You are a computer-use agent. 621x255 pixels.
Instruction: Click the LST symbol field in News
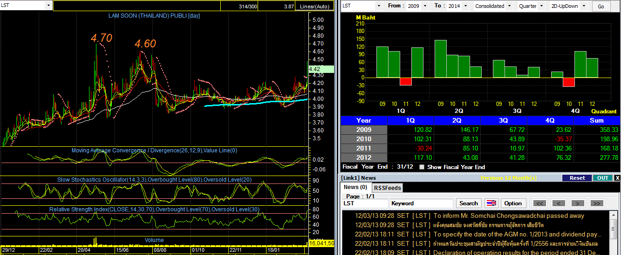365,203
